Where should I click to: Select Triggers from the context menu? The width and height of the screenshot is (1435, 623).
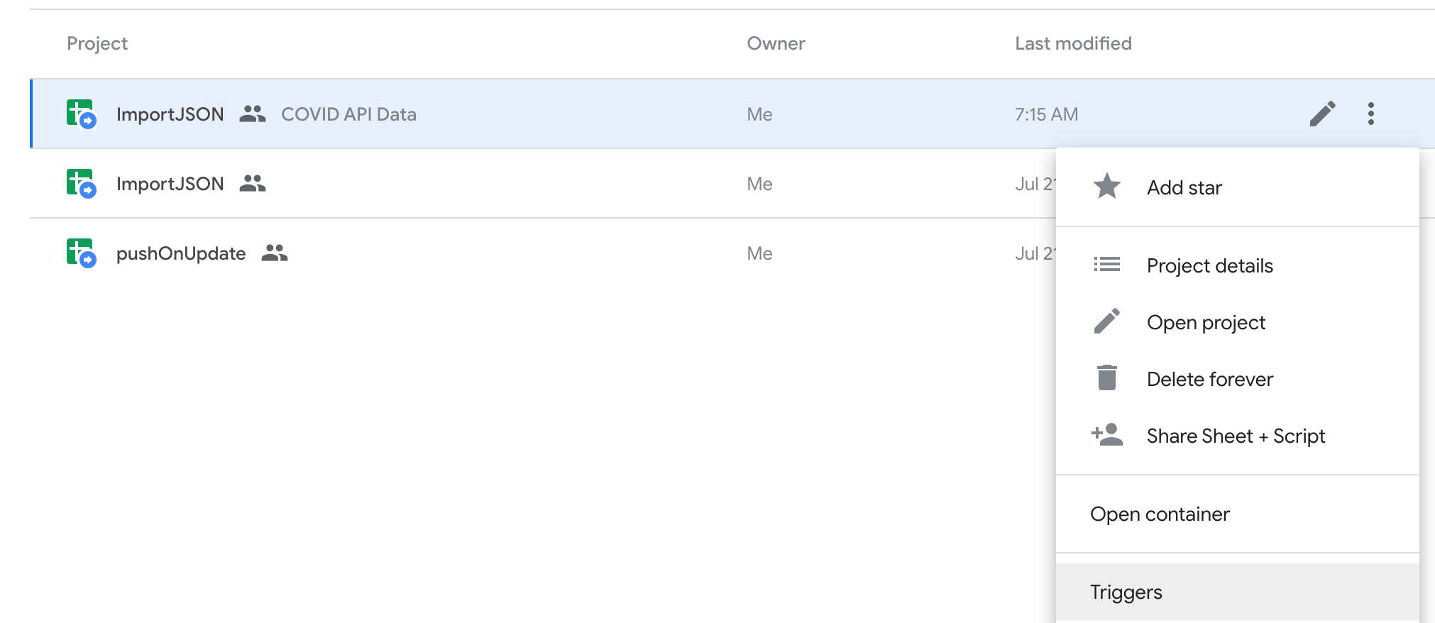1126,592
